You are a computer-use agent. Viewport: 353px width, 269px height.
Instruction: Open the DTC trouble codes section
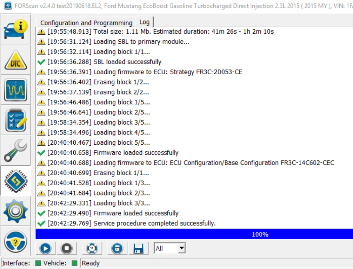[x=15, y=60]
